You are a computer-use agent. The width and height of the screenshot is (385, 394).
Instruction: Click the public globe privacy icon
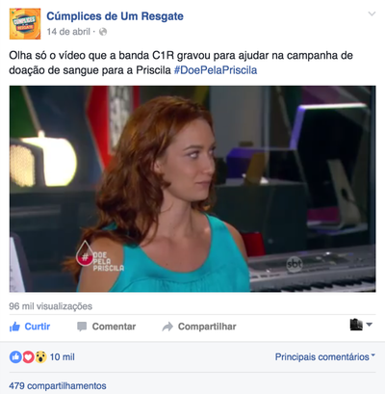tap(103, 32)
